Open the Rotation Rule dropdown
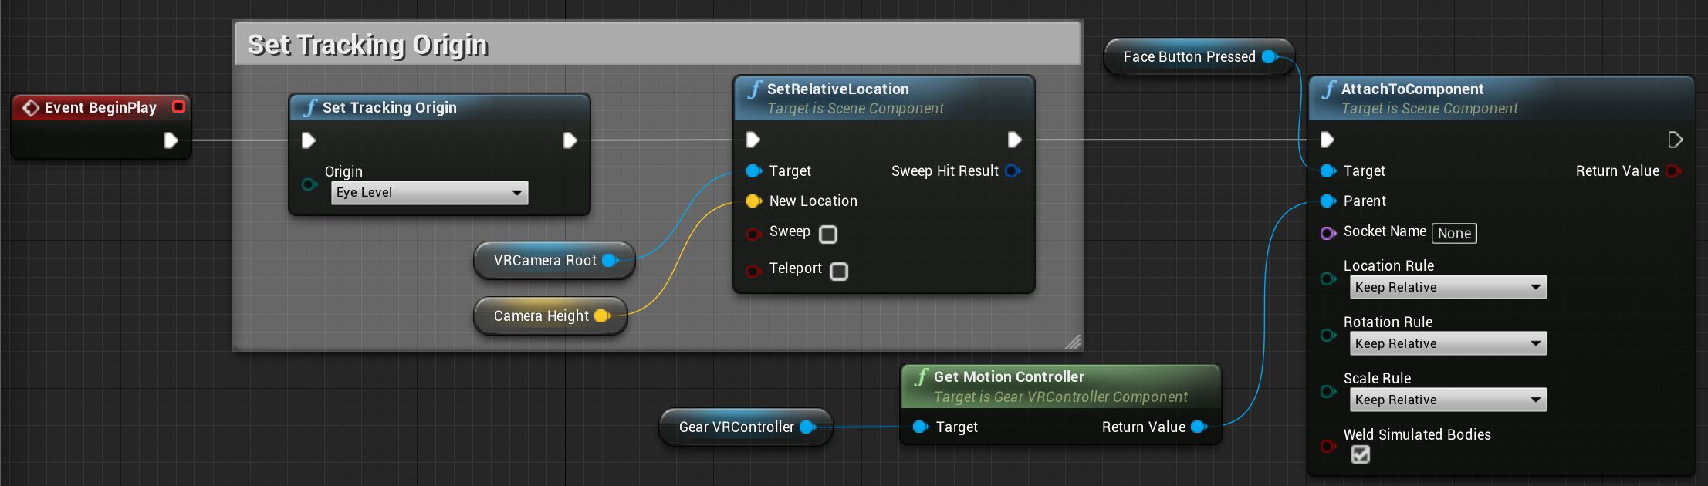This screenshot has width=1708, height=486. [x=1448, y=343]
